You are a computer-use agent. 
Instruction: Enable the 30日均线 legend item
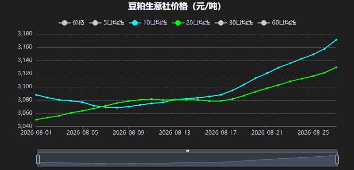click(234, 23)
